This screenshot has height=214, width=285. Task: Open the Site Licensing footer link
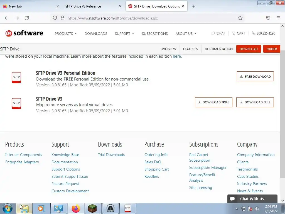(x=200, y=188)
